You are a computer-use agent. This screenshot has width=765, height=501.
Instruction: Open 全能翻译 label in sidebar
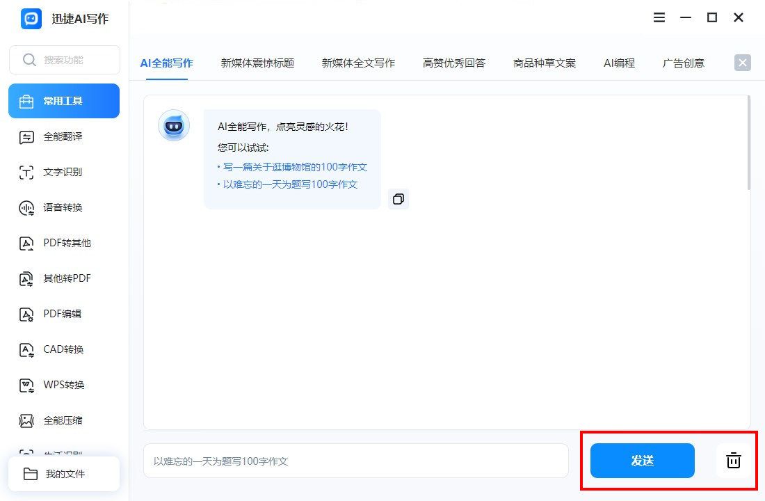[x=63, y=136]
